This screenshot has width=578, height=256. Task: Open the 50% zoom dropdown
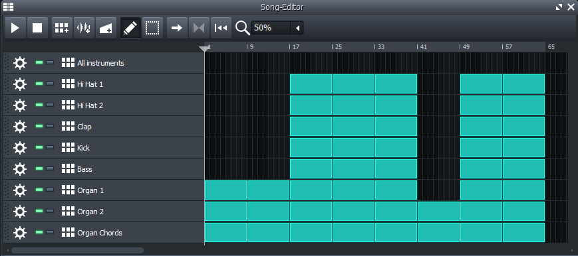tap(277, 28)
